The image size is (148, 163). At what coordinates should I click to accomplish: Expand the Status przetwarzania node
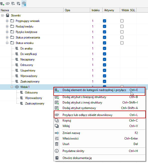coord(7,37)
